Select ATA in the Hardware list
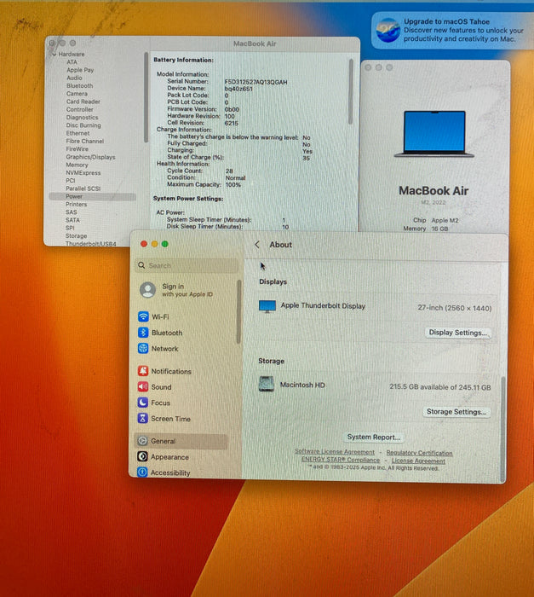Viewport: 534px width, 597px height. (x=72, y=62)
